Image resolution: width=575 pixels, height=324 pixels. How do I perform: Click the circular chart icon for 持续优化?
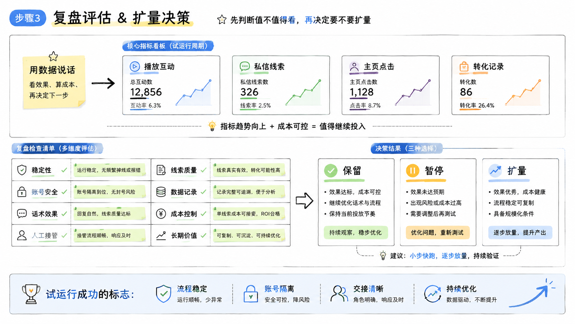[433, 294]
